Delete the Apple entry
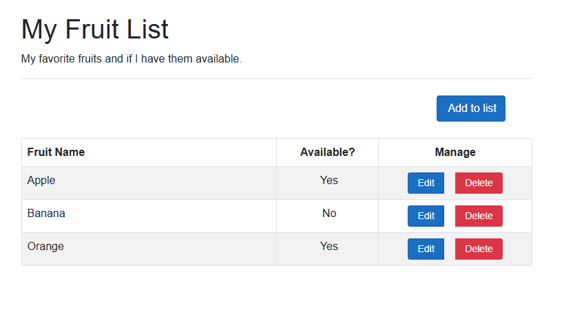The image size is (584, 316). [x=479, y=183]
